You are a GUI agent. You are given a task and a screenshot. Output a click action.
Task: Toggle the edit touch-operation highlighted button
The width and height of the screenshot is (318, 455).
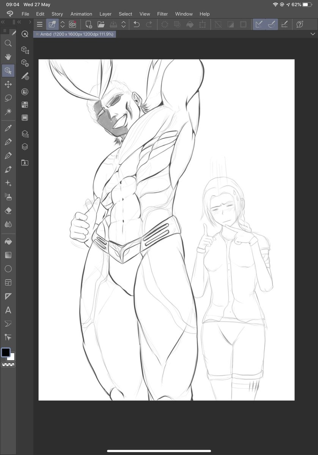pos(52,24)
